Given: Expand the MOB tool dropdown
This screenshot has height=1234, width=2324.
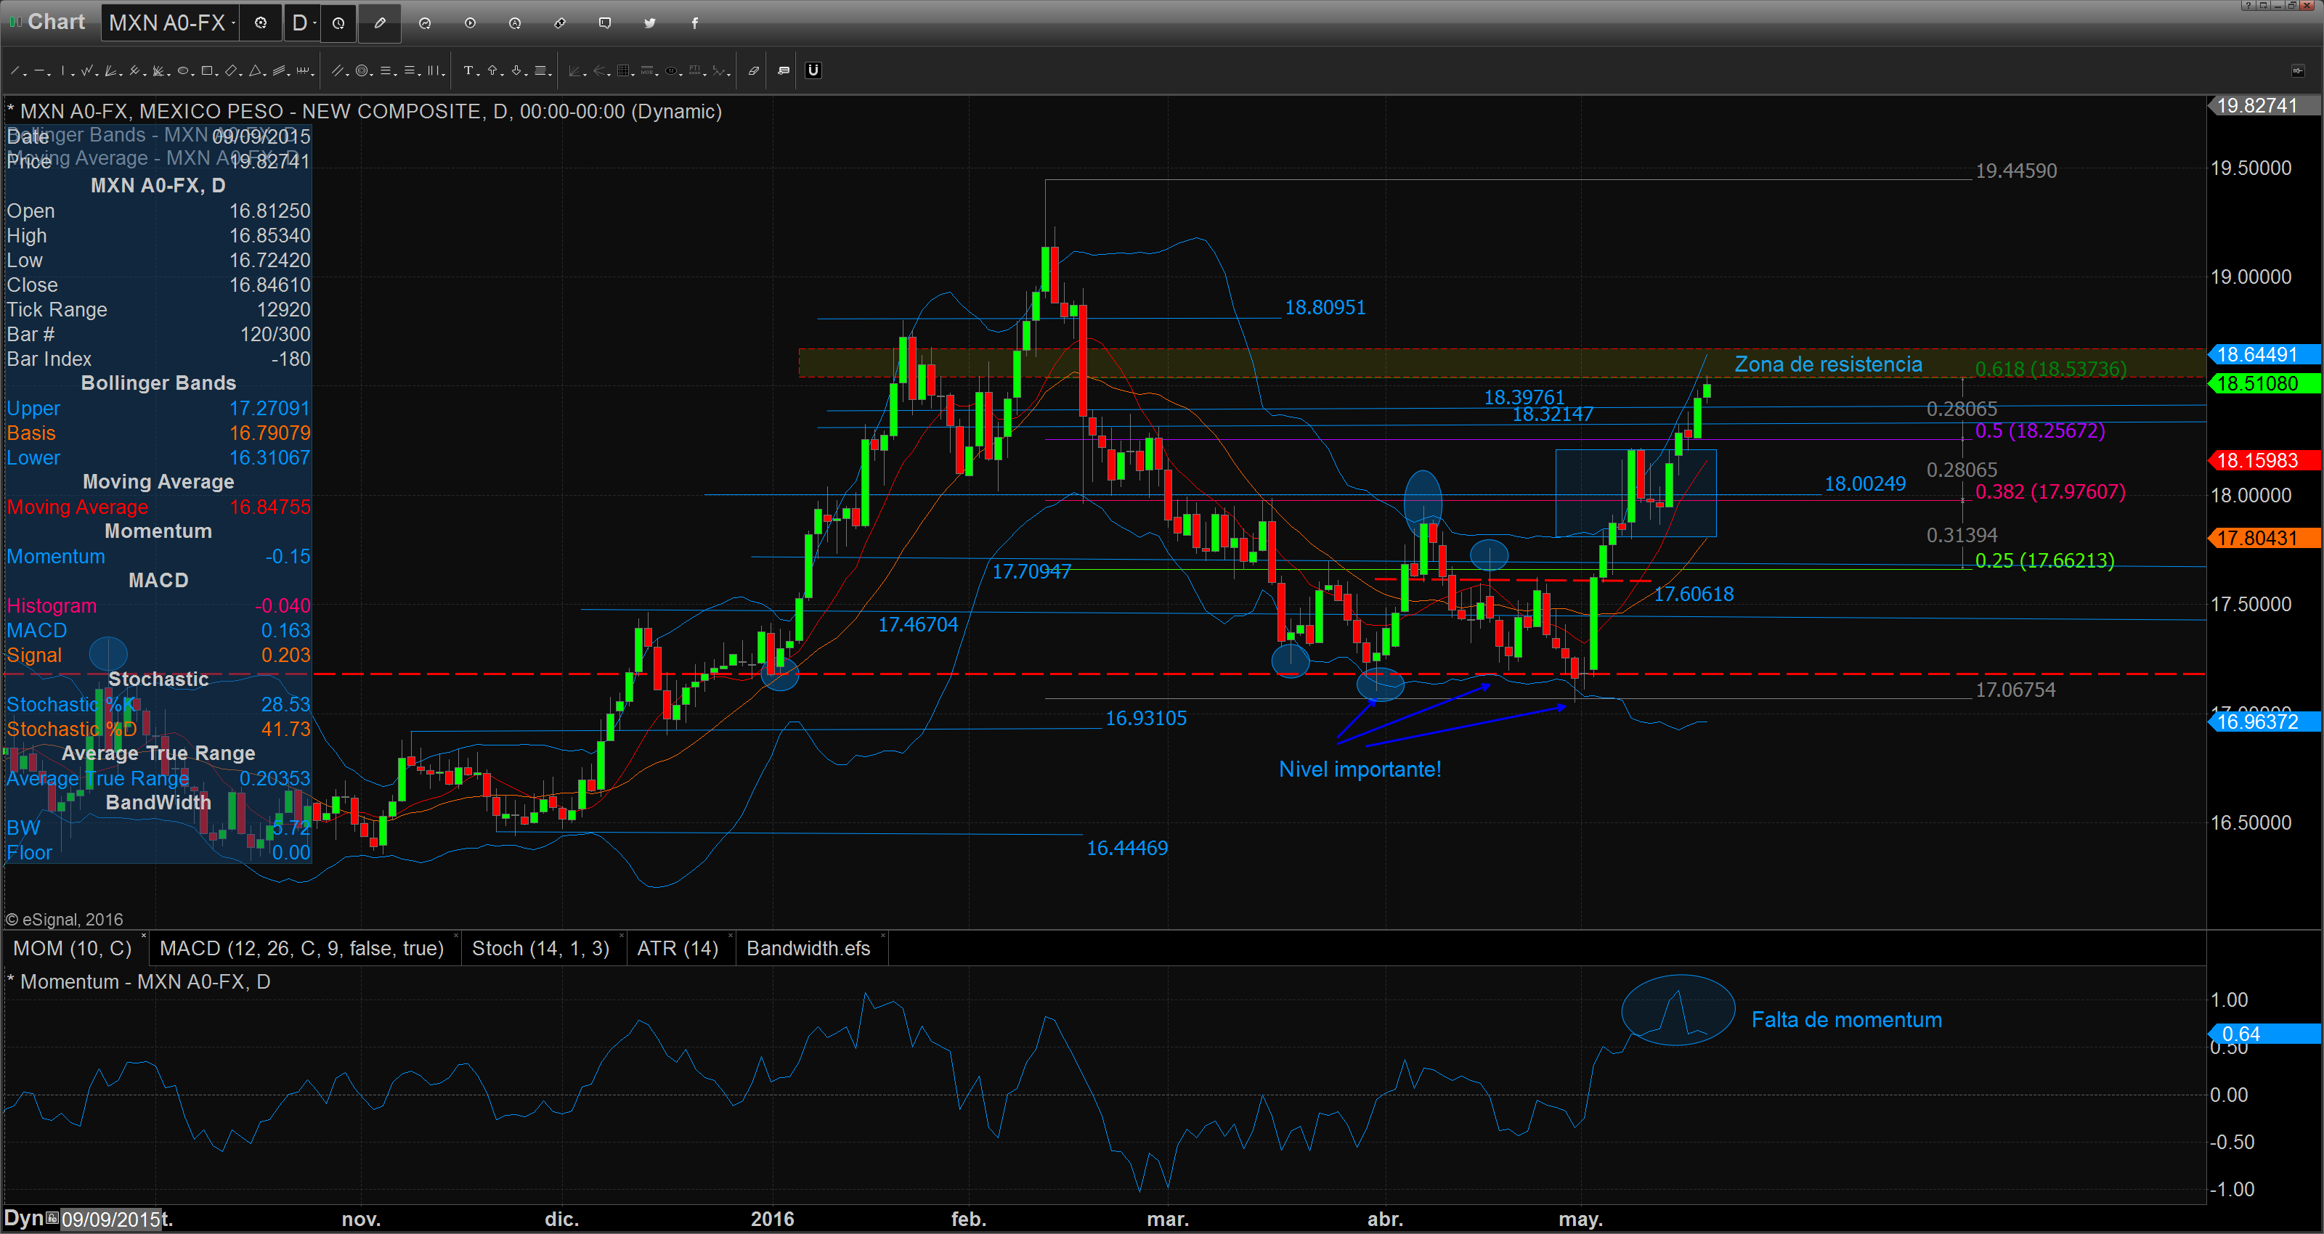Looking at the screenshot, I should coord(658,74).
